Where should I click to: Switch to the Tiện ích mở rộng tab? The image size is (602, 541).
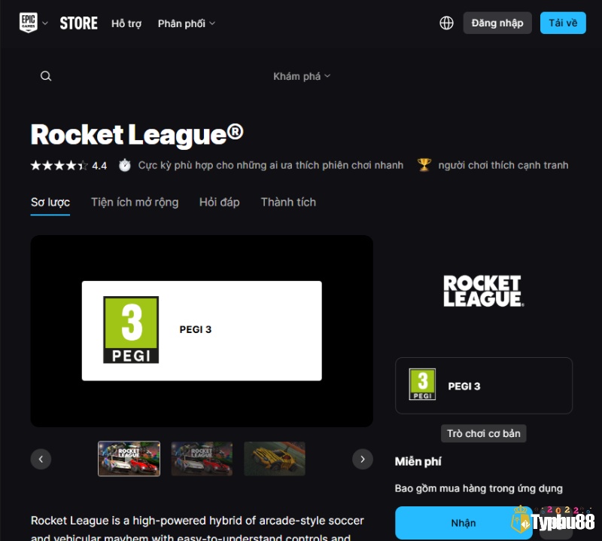pos(135,202)
